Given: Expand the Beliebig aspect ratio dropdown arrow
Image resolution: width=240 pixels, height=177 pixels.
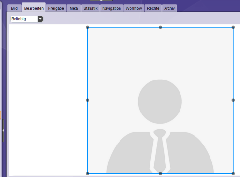Looking at the screenshot, I should click(40, 19).
